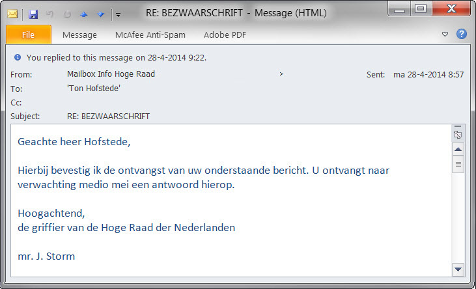Image resolution: width=476 pixels, height=289 pixels.
Task: Close the message window
Action: [451, 9]
